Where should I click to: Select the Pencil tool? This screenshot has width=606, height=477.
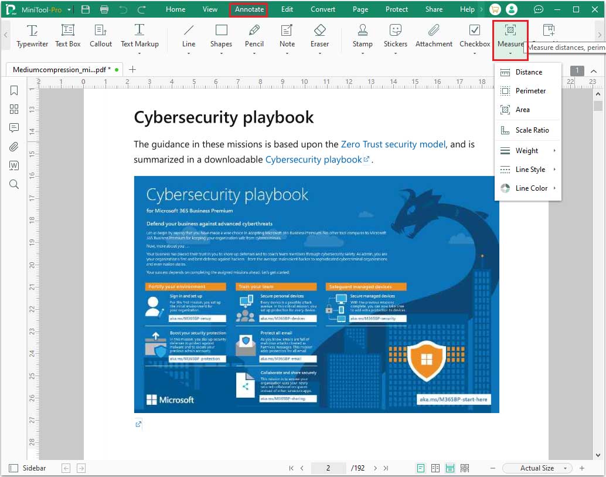coord(254,38)
